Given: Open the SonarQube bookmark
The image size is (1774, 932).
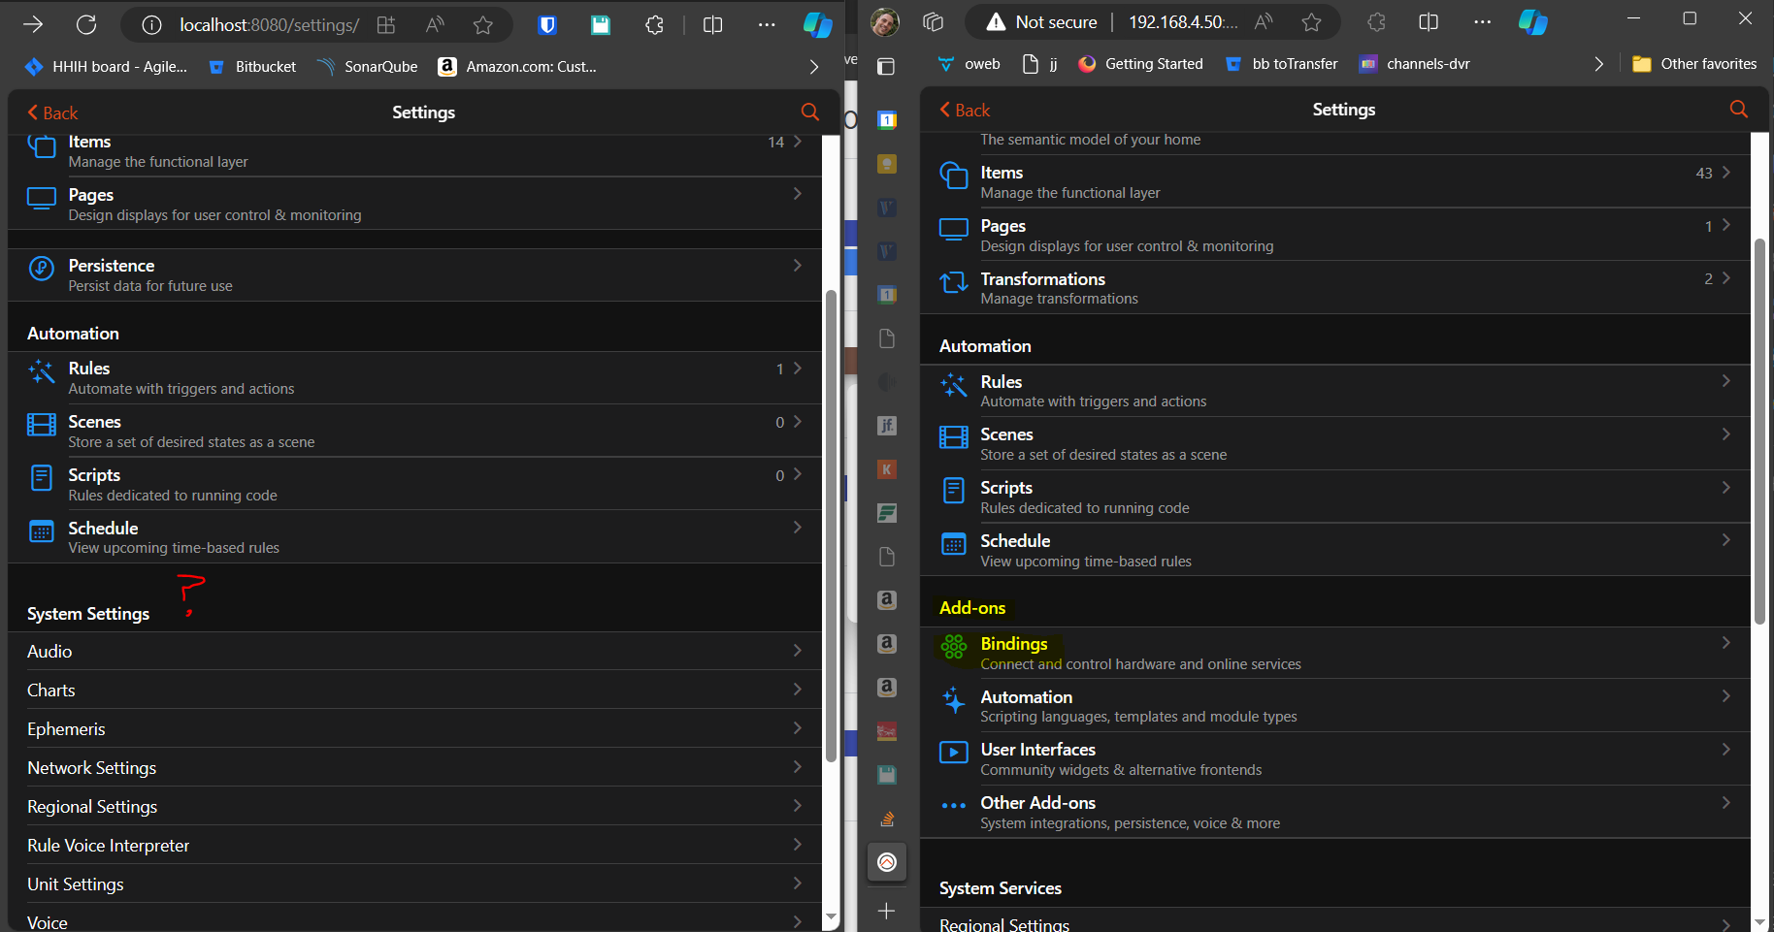Looking at the screenshot, I should (368, 66).
